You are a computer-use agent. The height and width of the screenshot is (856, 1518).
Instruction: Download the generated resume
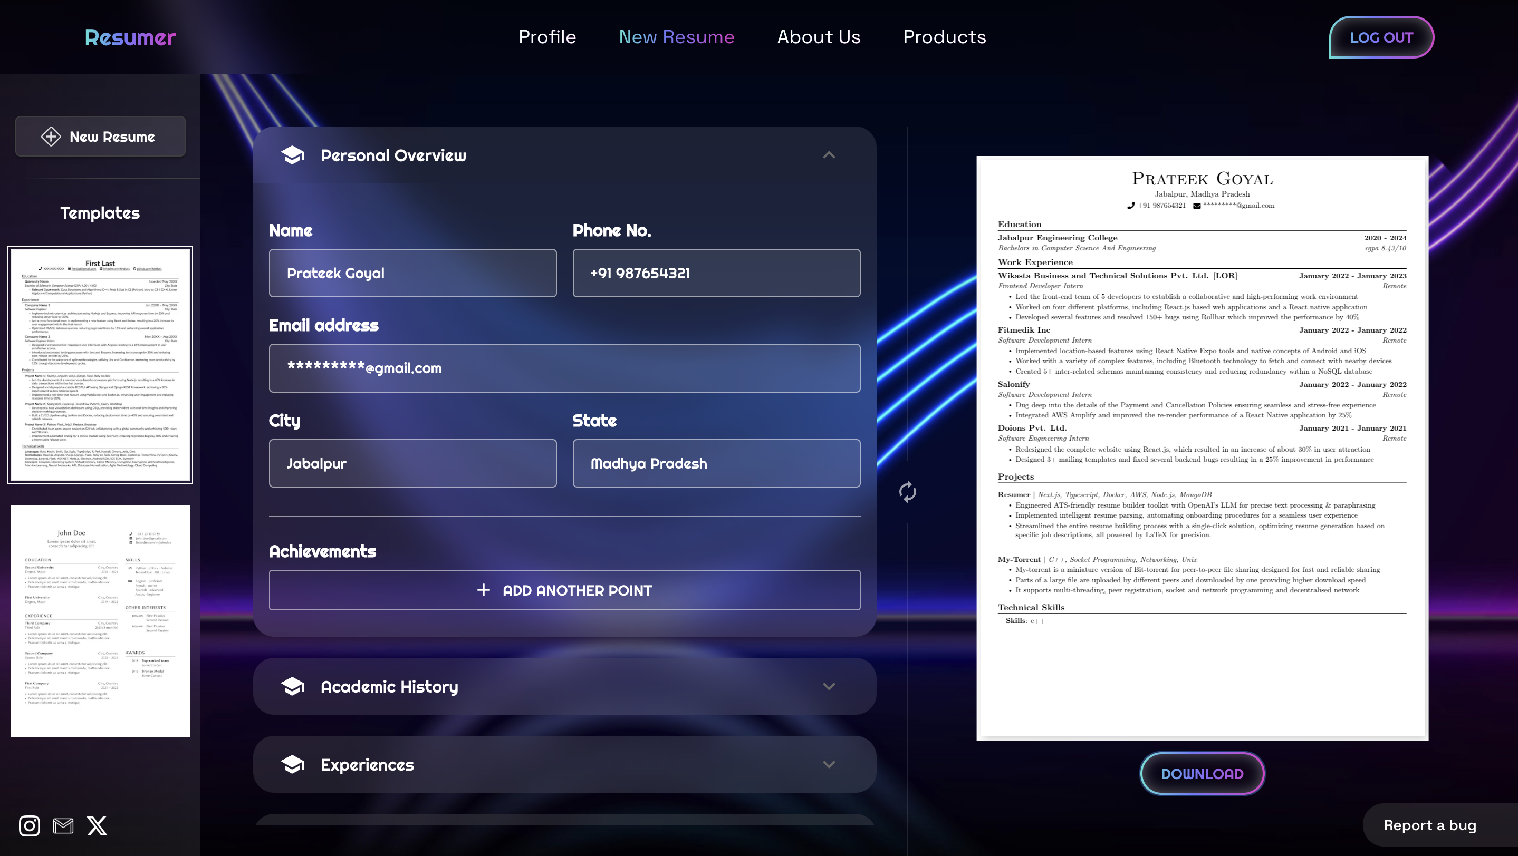pyautogui.click(x=1202, y=774)
